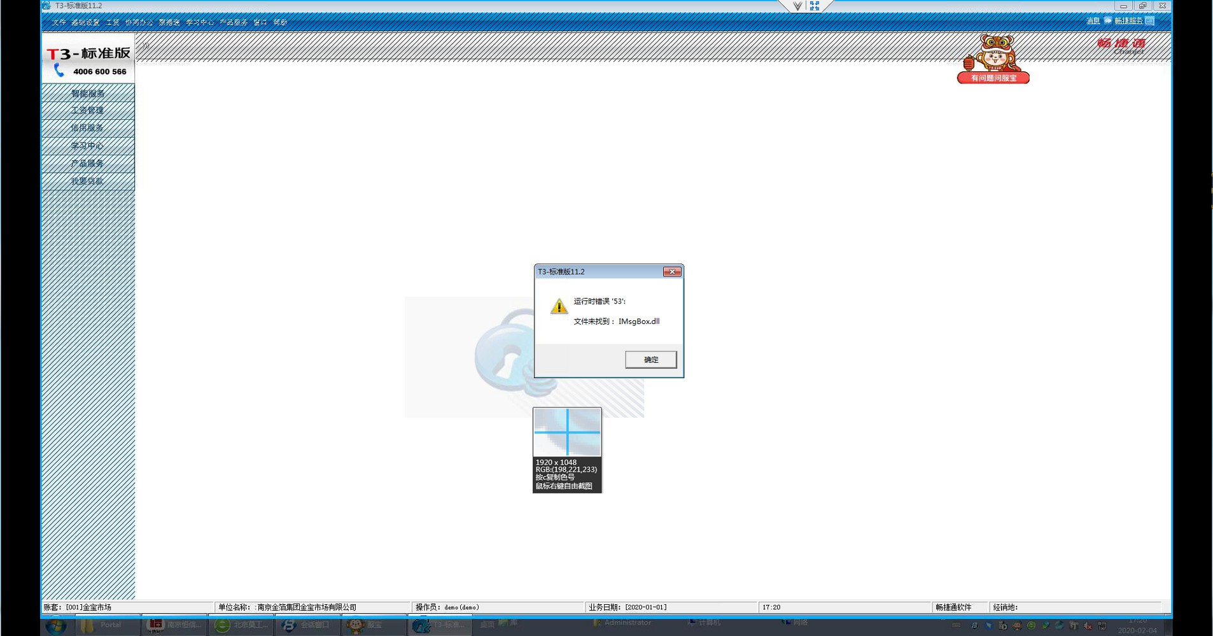Click the T3 app icon in title bar

[46, 6]
